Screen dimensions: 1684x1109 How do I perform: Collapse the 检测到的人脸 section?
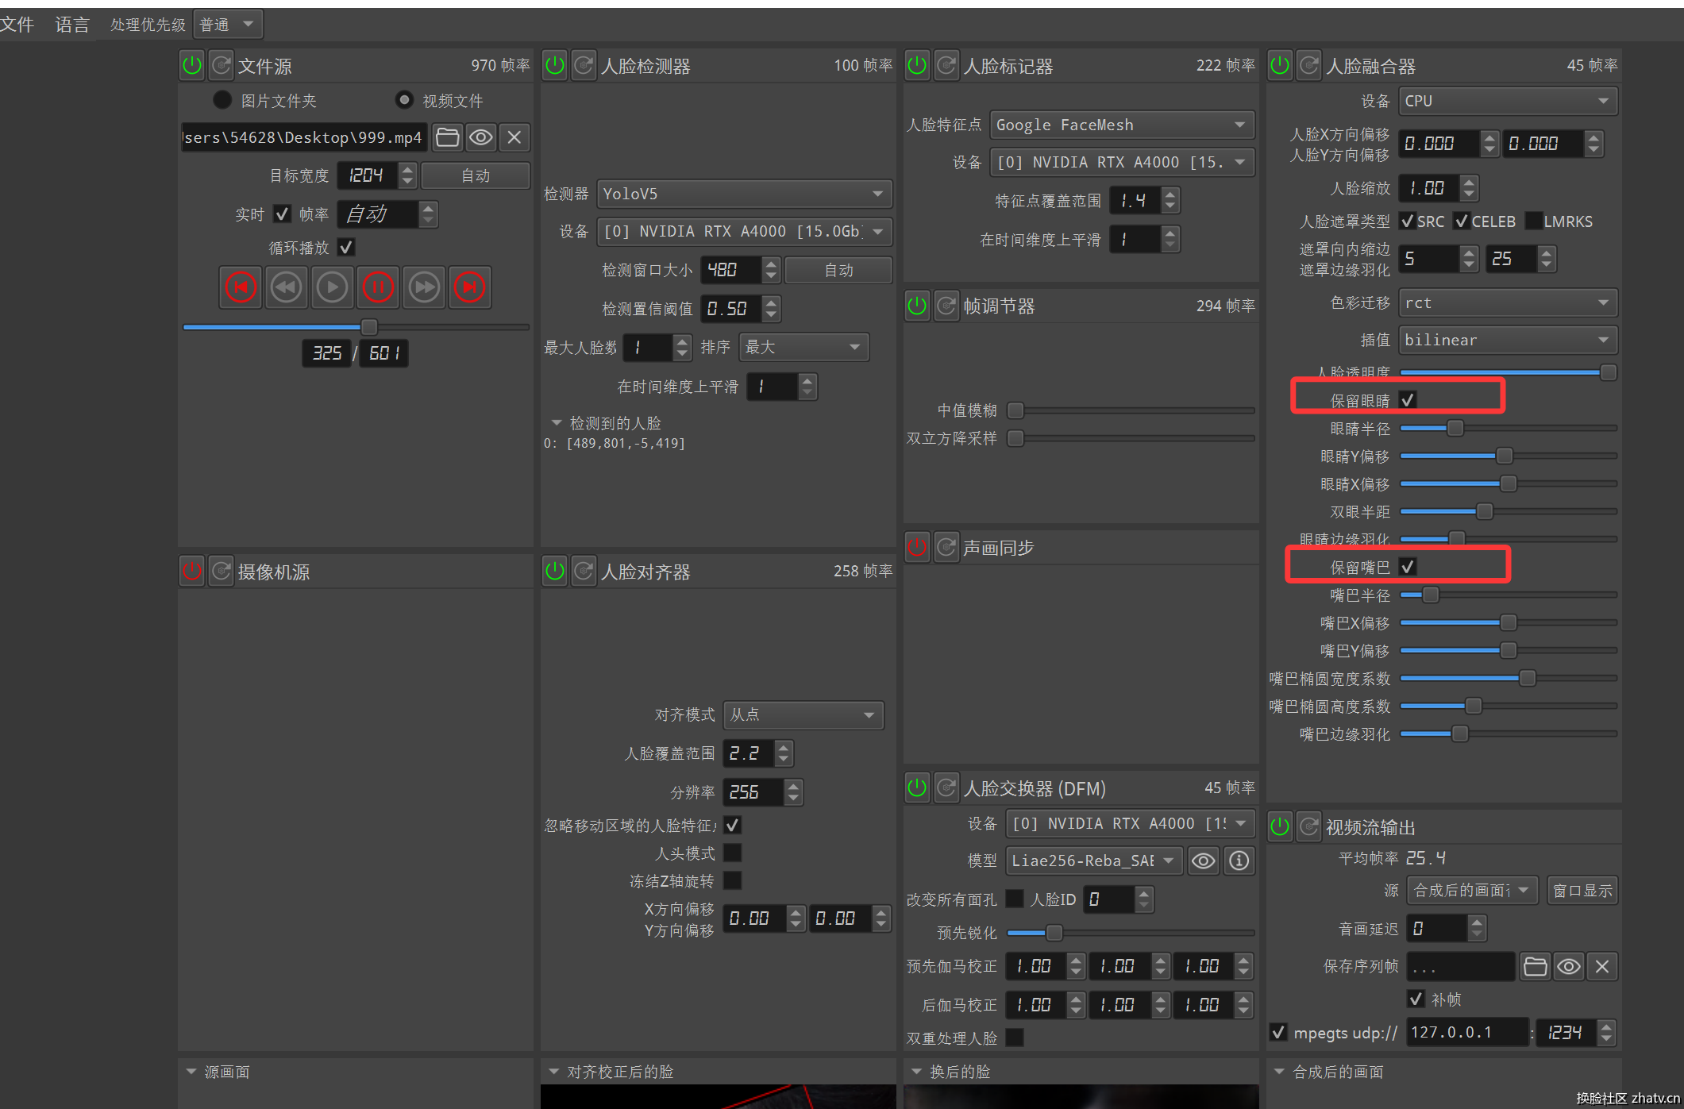[x=557, y=423]
